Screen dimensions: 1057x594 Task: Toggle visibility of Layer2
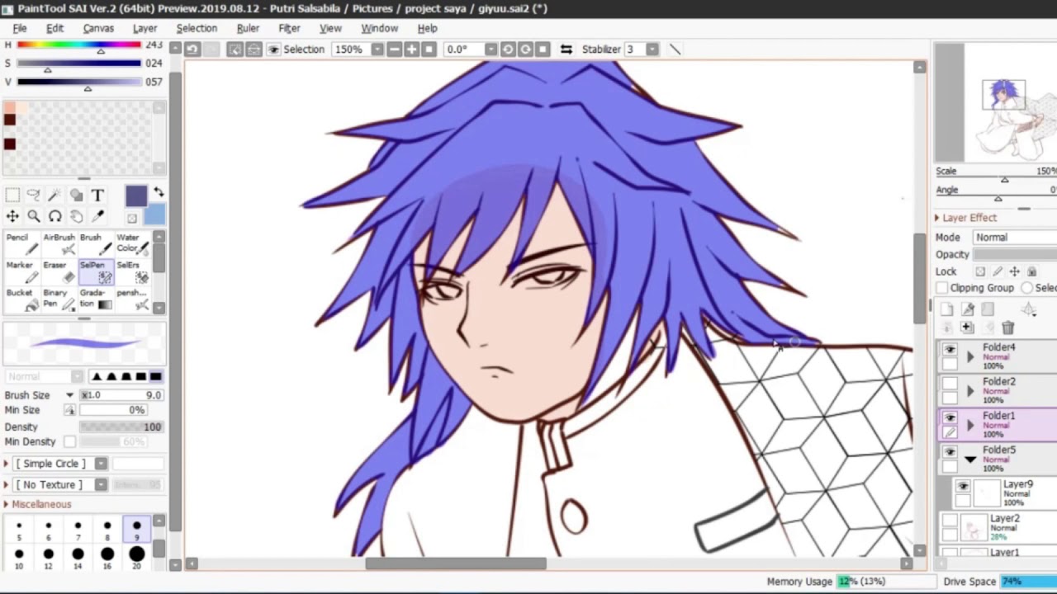[x=950, y=521]
